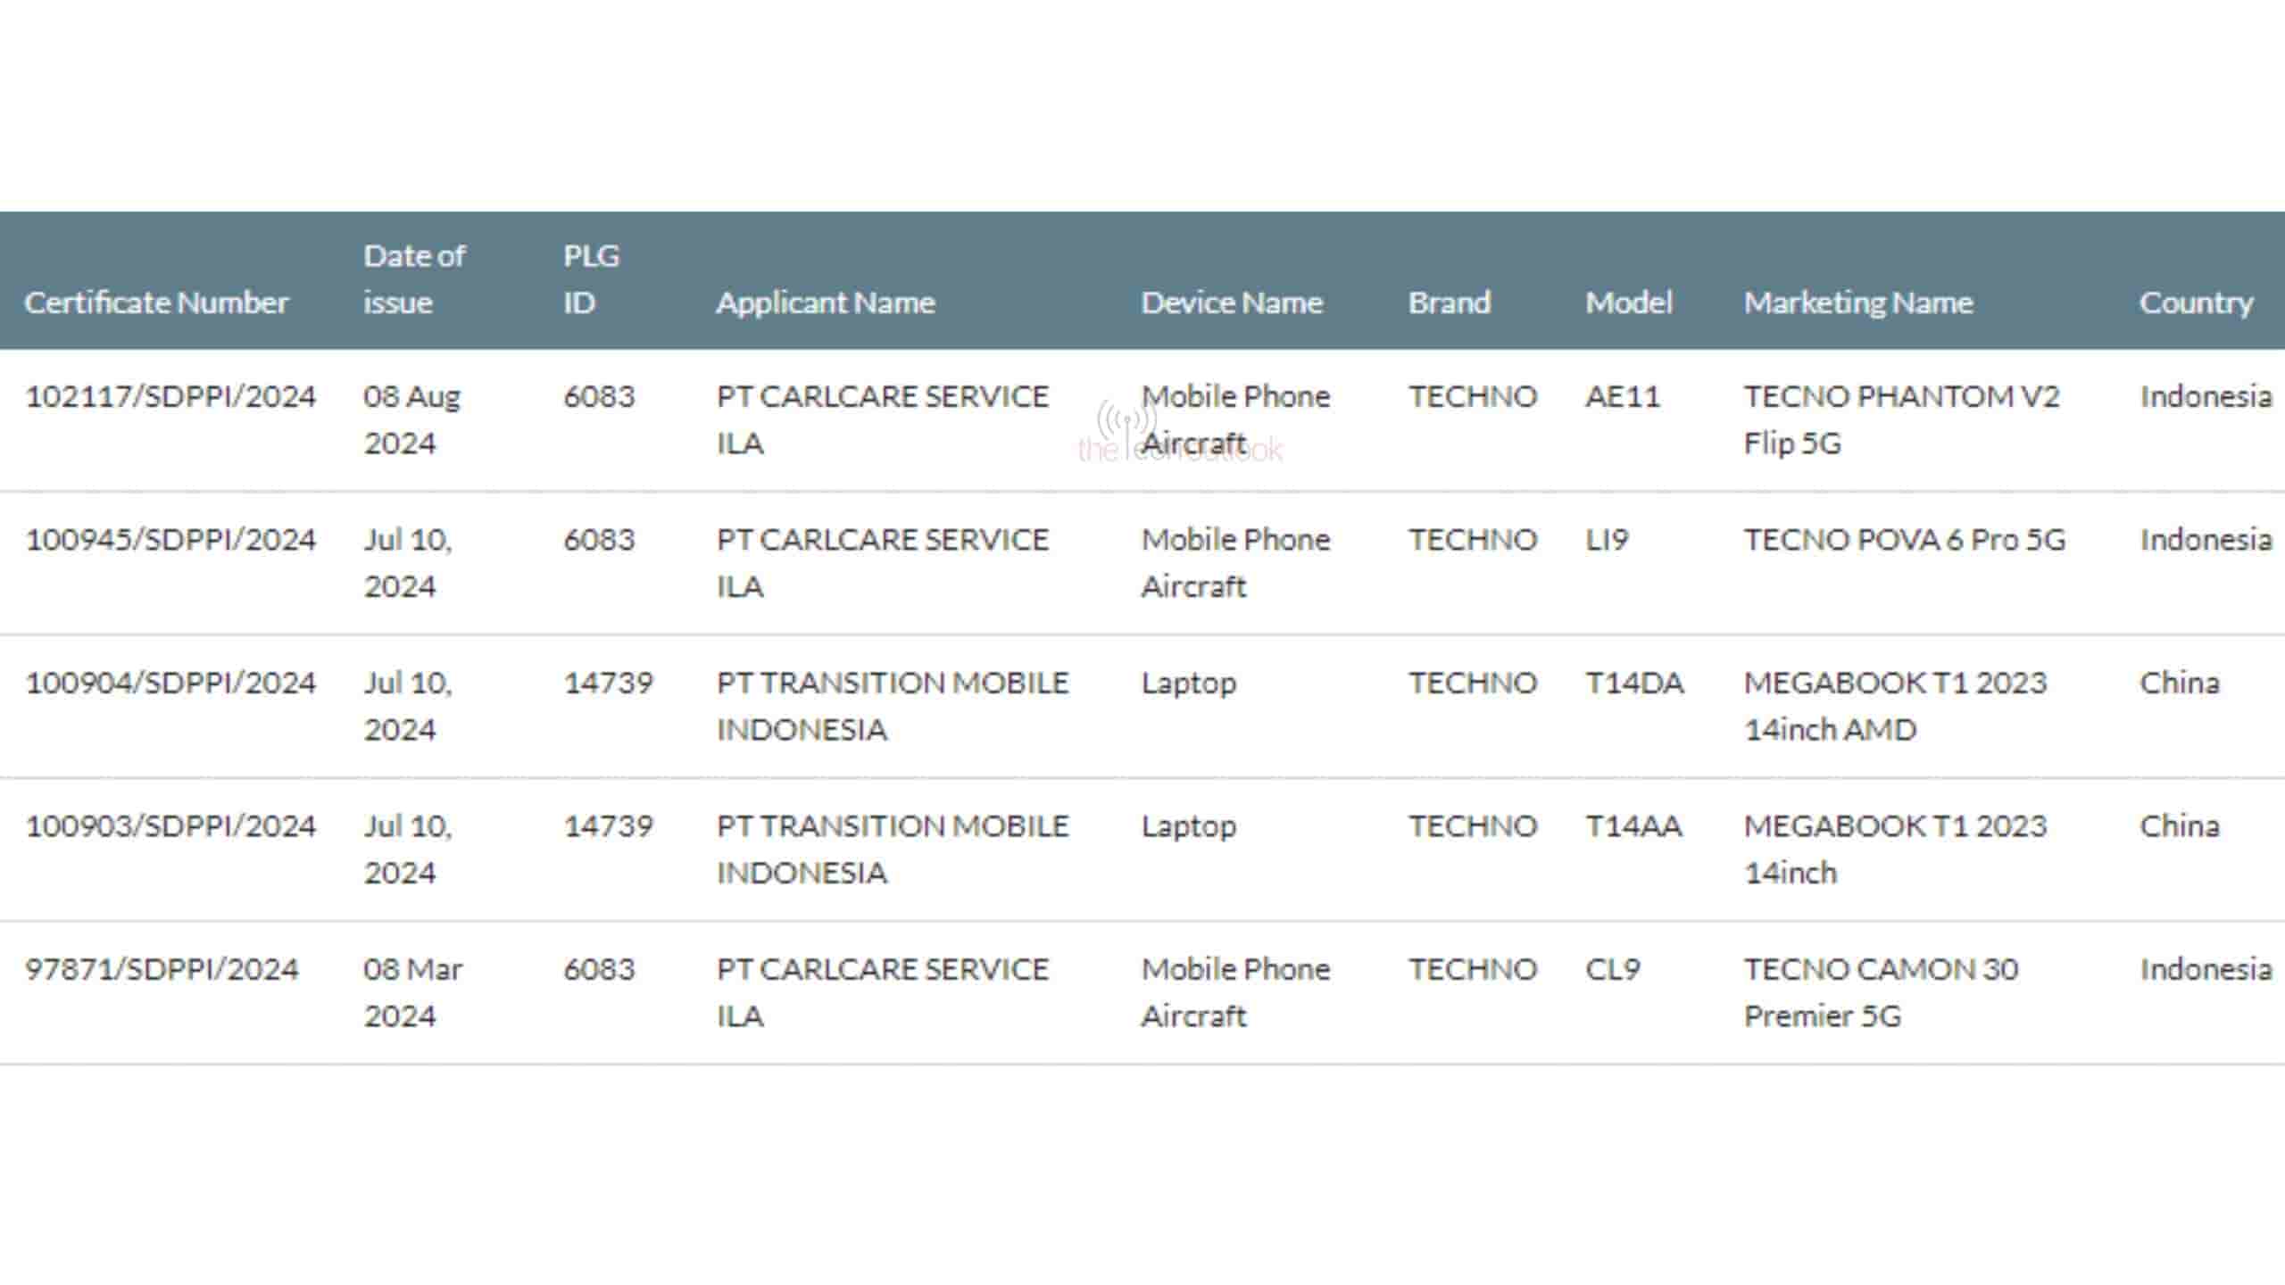
Task: Click the Marketing Name column header
Action: coord(1858,303)
